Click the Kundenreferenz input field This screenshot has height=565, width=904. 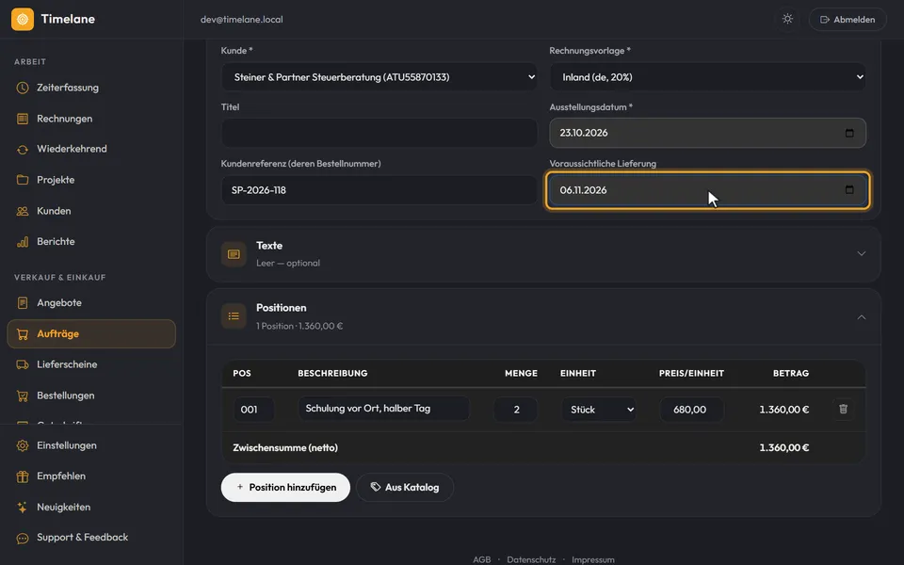pos(379,190)
